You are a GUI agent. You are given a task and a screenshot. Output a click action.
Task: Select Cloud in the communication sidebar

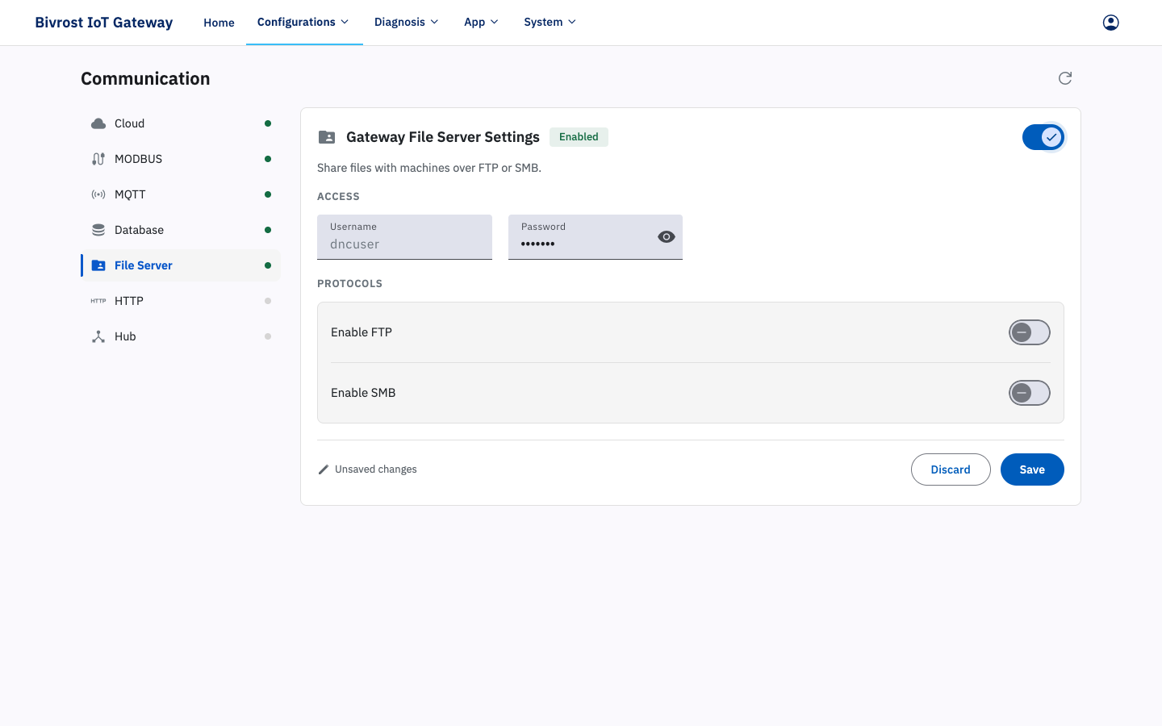(x=181, y=123)
